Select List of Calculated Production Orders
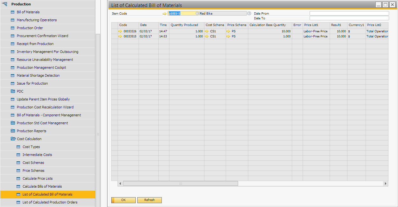Viewport: 398px width, 207px height. (50, 202)
